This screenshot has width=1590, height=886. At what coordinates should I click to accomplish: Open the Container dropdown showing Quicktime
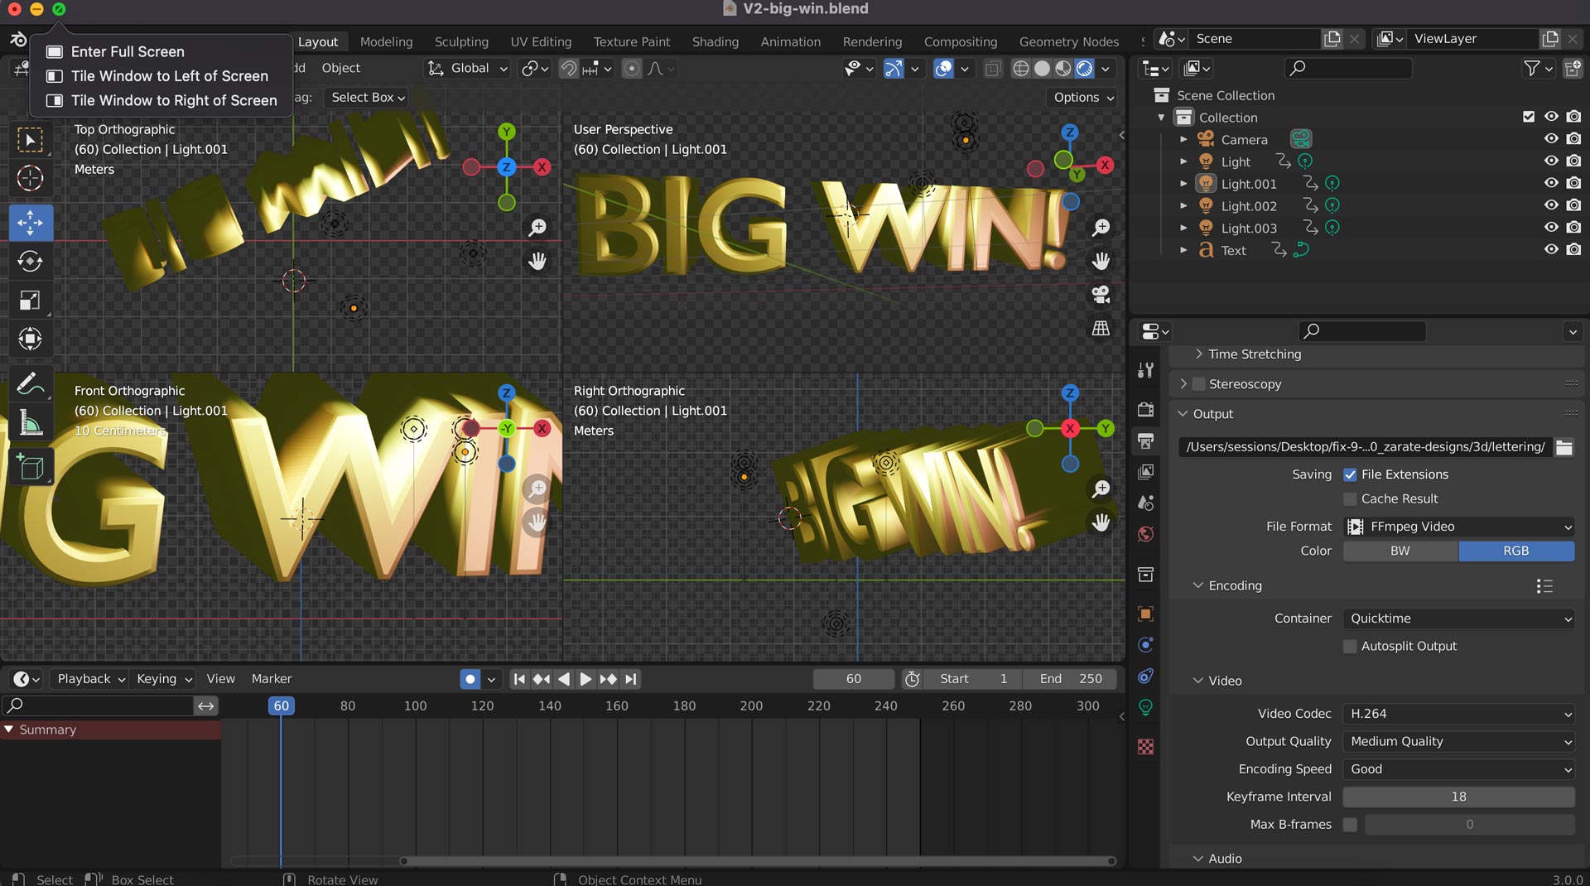(1458, 619)
